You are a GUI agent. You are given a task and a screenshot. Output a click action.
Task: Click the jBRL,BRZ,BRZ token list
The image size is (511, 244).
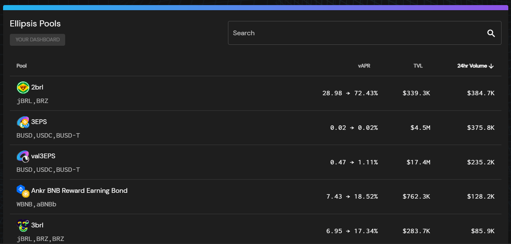(40, 239)
